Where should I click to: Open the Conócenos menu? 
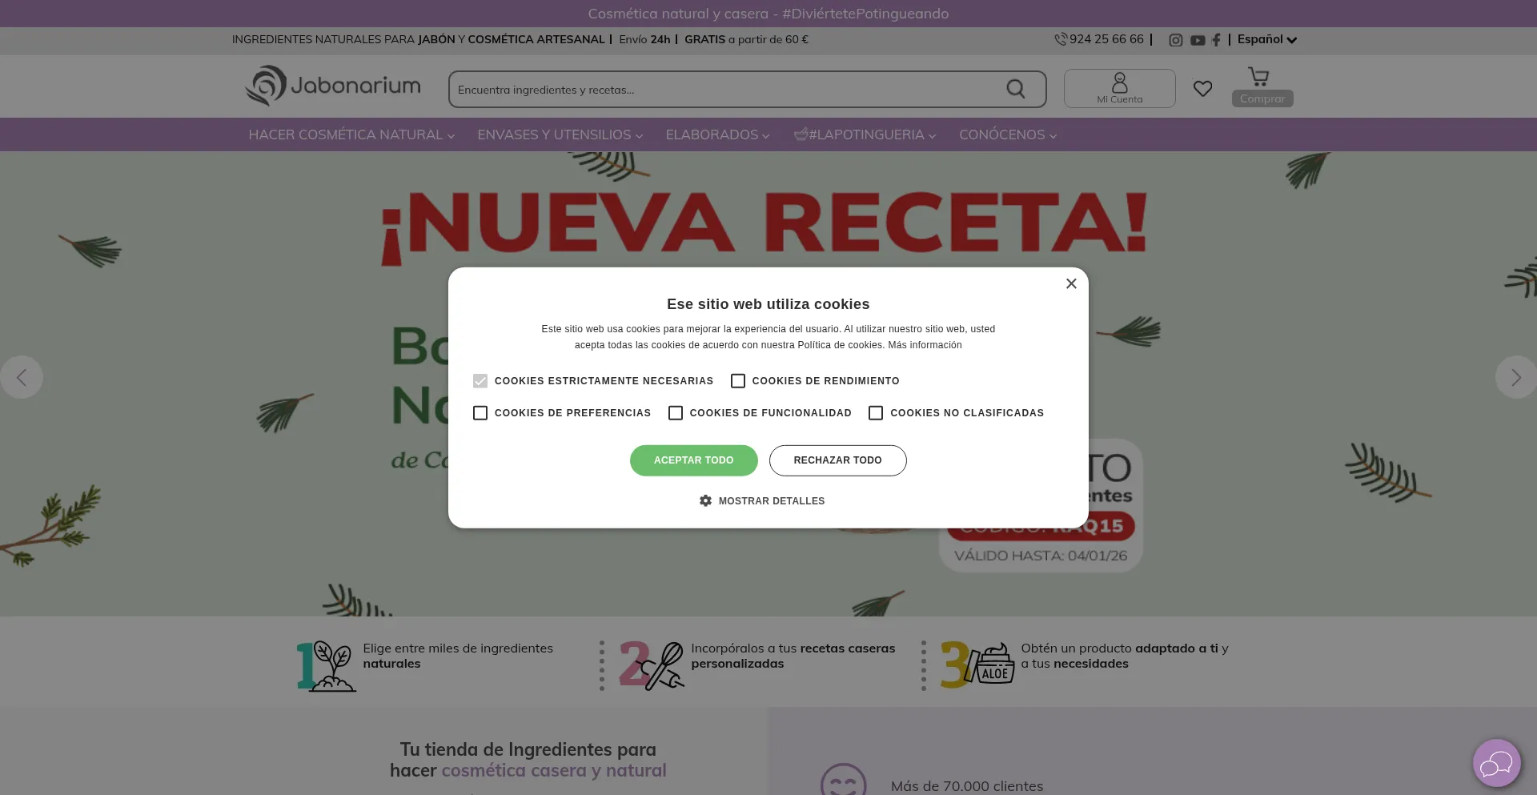click(x=1007, y=135)
